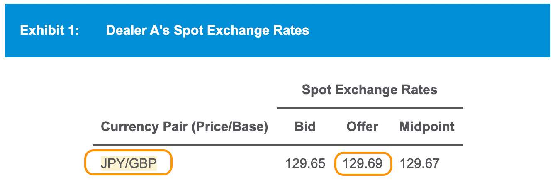Click the rule line under Spot Exchange Rates
Screen dimensions: 555x180
[369, 108]
